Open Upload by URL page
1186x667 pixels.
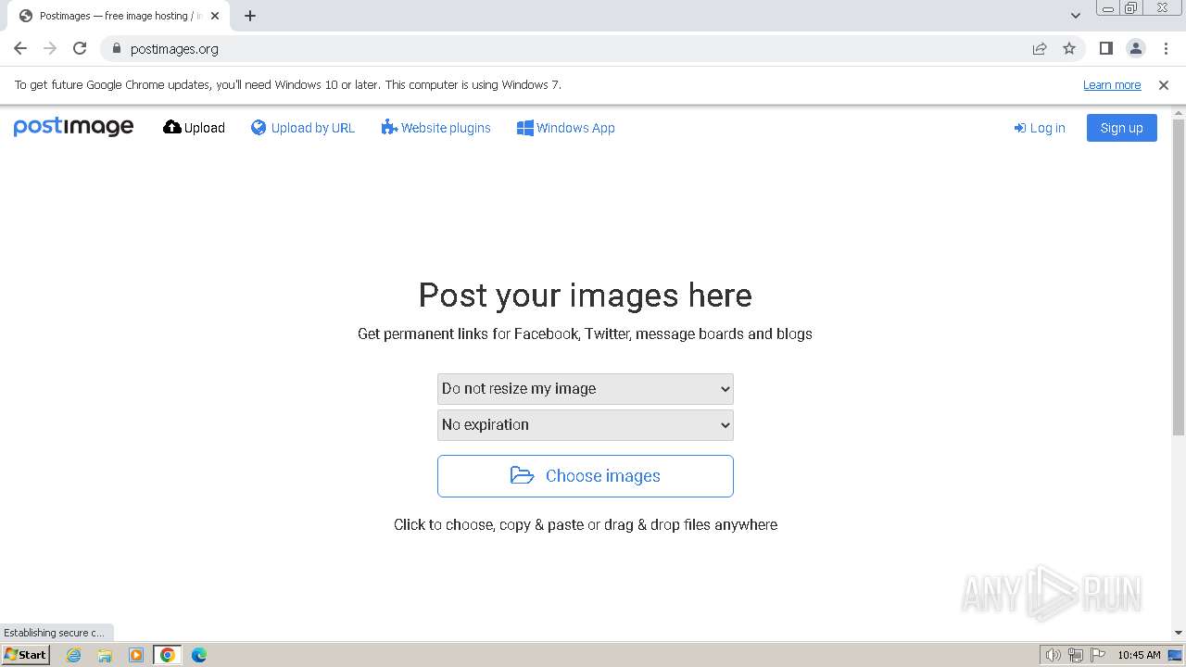click(x=303, y=128)
